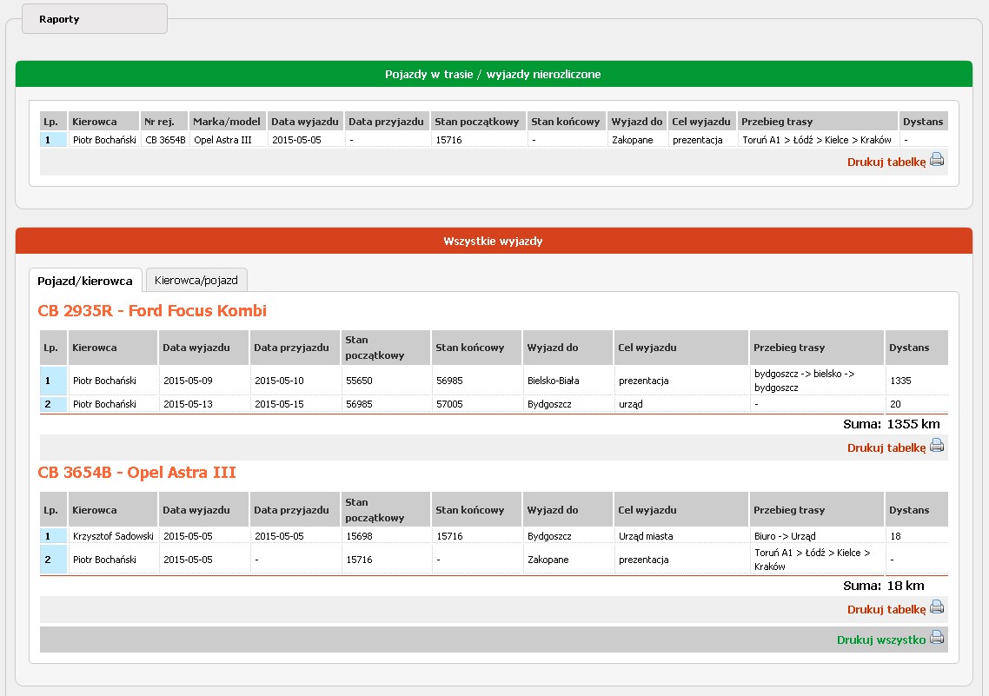Screen dimensions: 989x696
Task: Click date 2015-05-13 in Ford table
Action: [x=188, y=404]
